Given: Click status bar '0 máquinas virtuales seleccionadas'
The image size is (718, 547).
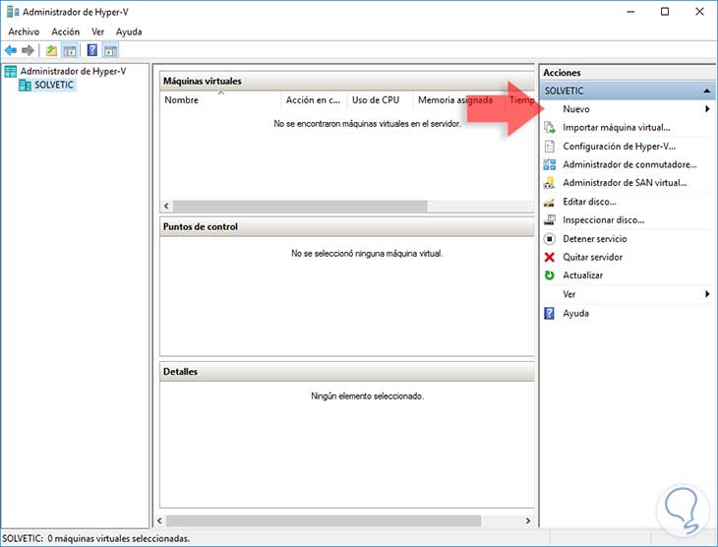Looking at the screenshot, I should (x=119, y=539).
